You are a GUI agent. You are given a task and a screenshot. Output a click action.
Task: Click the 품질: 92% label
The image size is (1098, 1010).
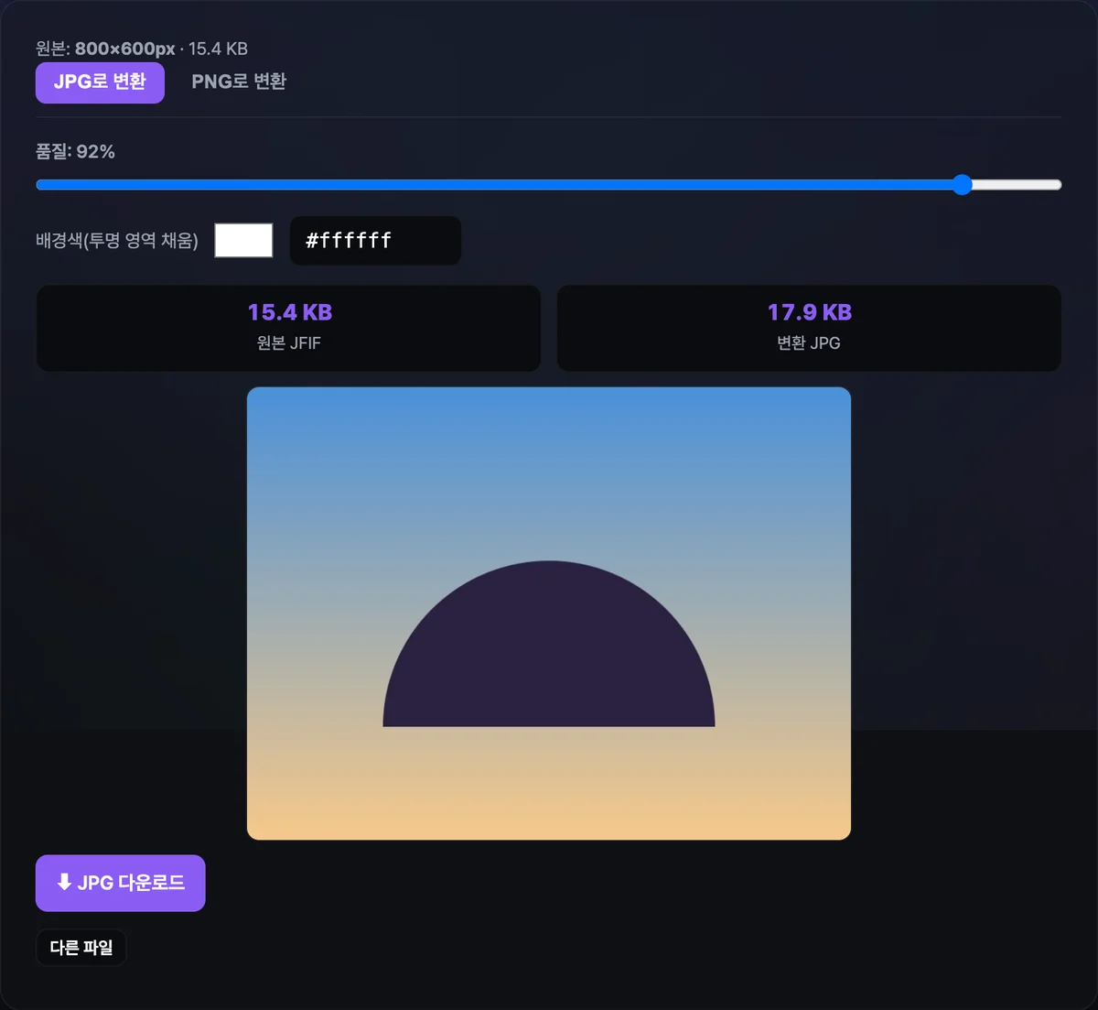75,152
